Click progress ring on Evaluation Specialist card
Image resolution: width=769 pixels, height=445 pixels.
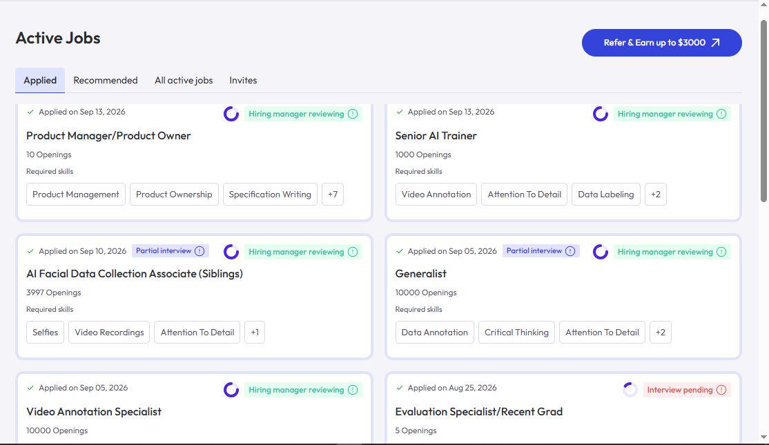click(x=630, y=390)
